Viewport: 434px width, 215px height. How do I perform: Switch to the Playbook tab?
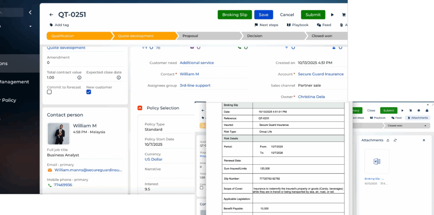[298, 25]
